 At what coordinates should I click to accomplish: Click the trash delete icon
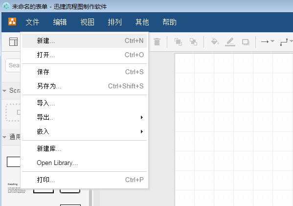(x=157, y=42)
